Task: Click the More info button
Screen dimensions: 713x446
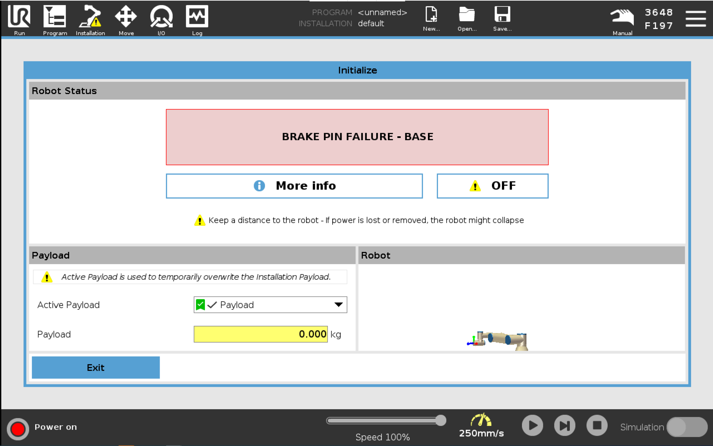Action: pyautogui.click(x=294, y=186)
